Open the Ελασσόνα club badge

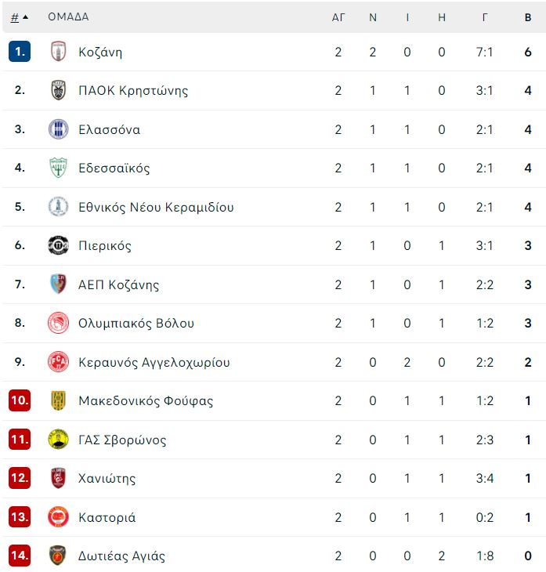58,129
